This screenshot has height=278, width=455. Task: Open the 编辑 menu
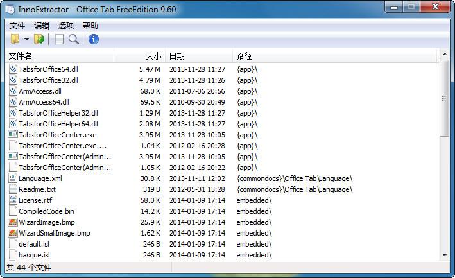click(42, 26)
